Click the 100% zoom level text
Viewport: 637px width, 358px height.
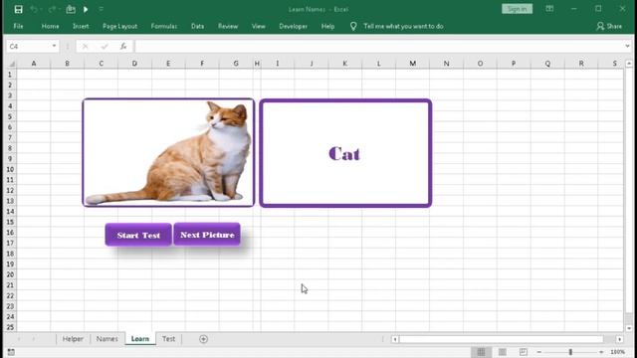pos(617,352)
